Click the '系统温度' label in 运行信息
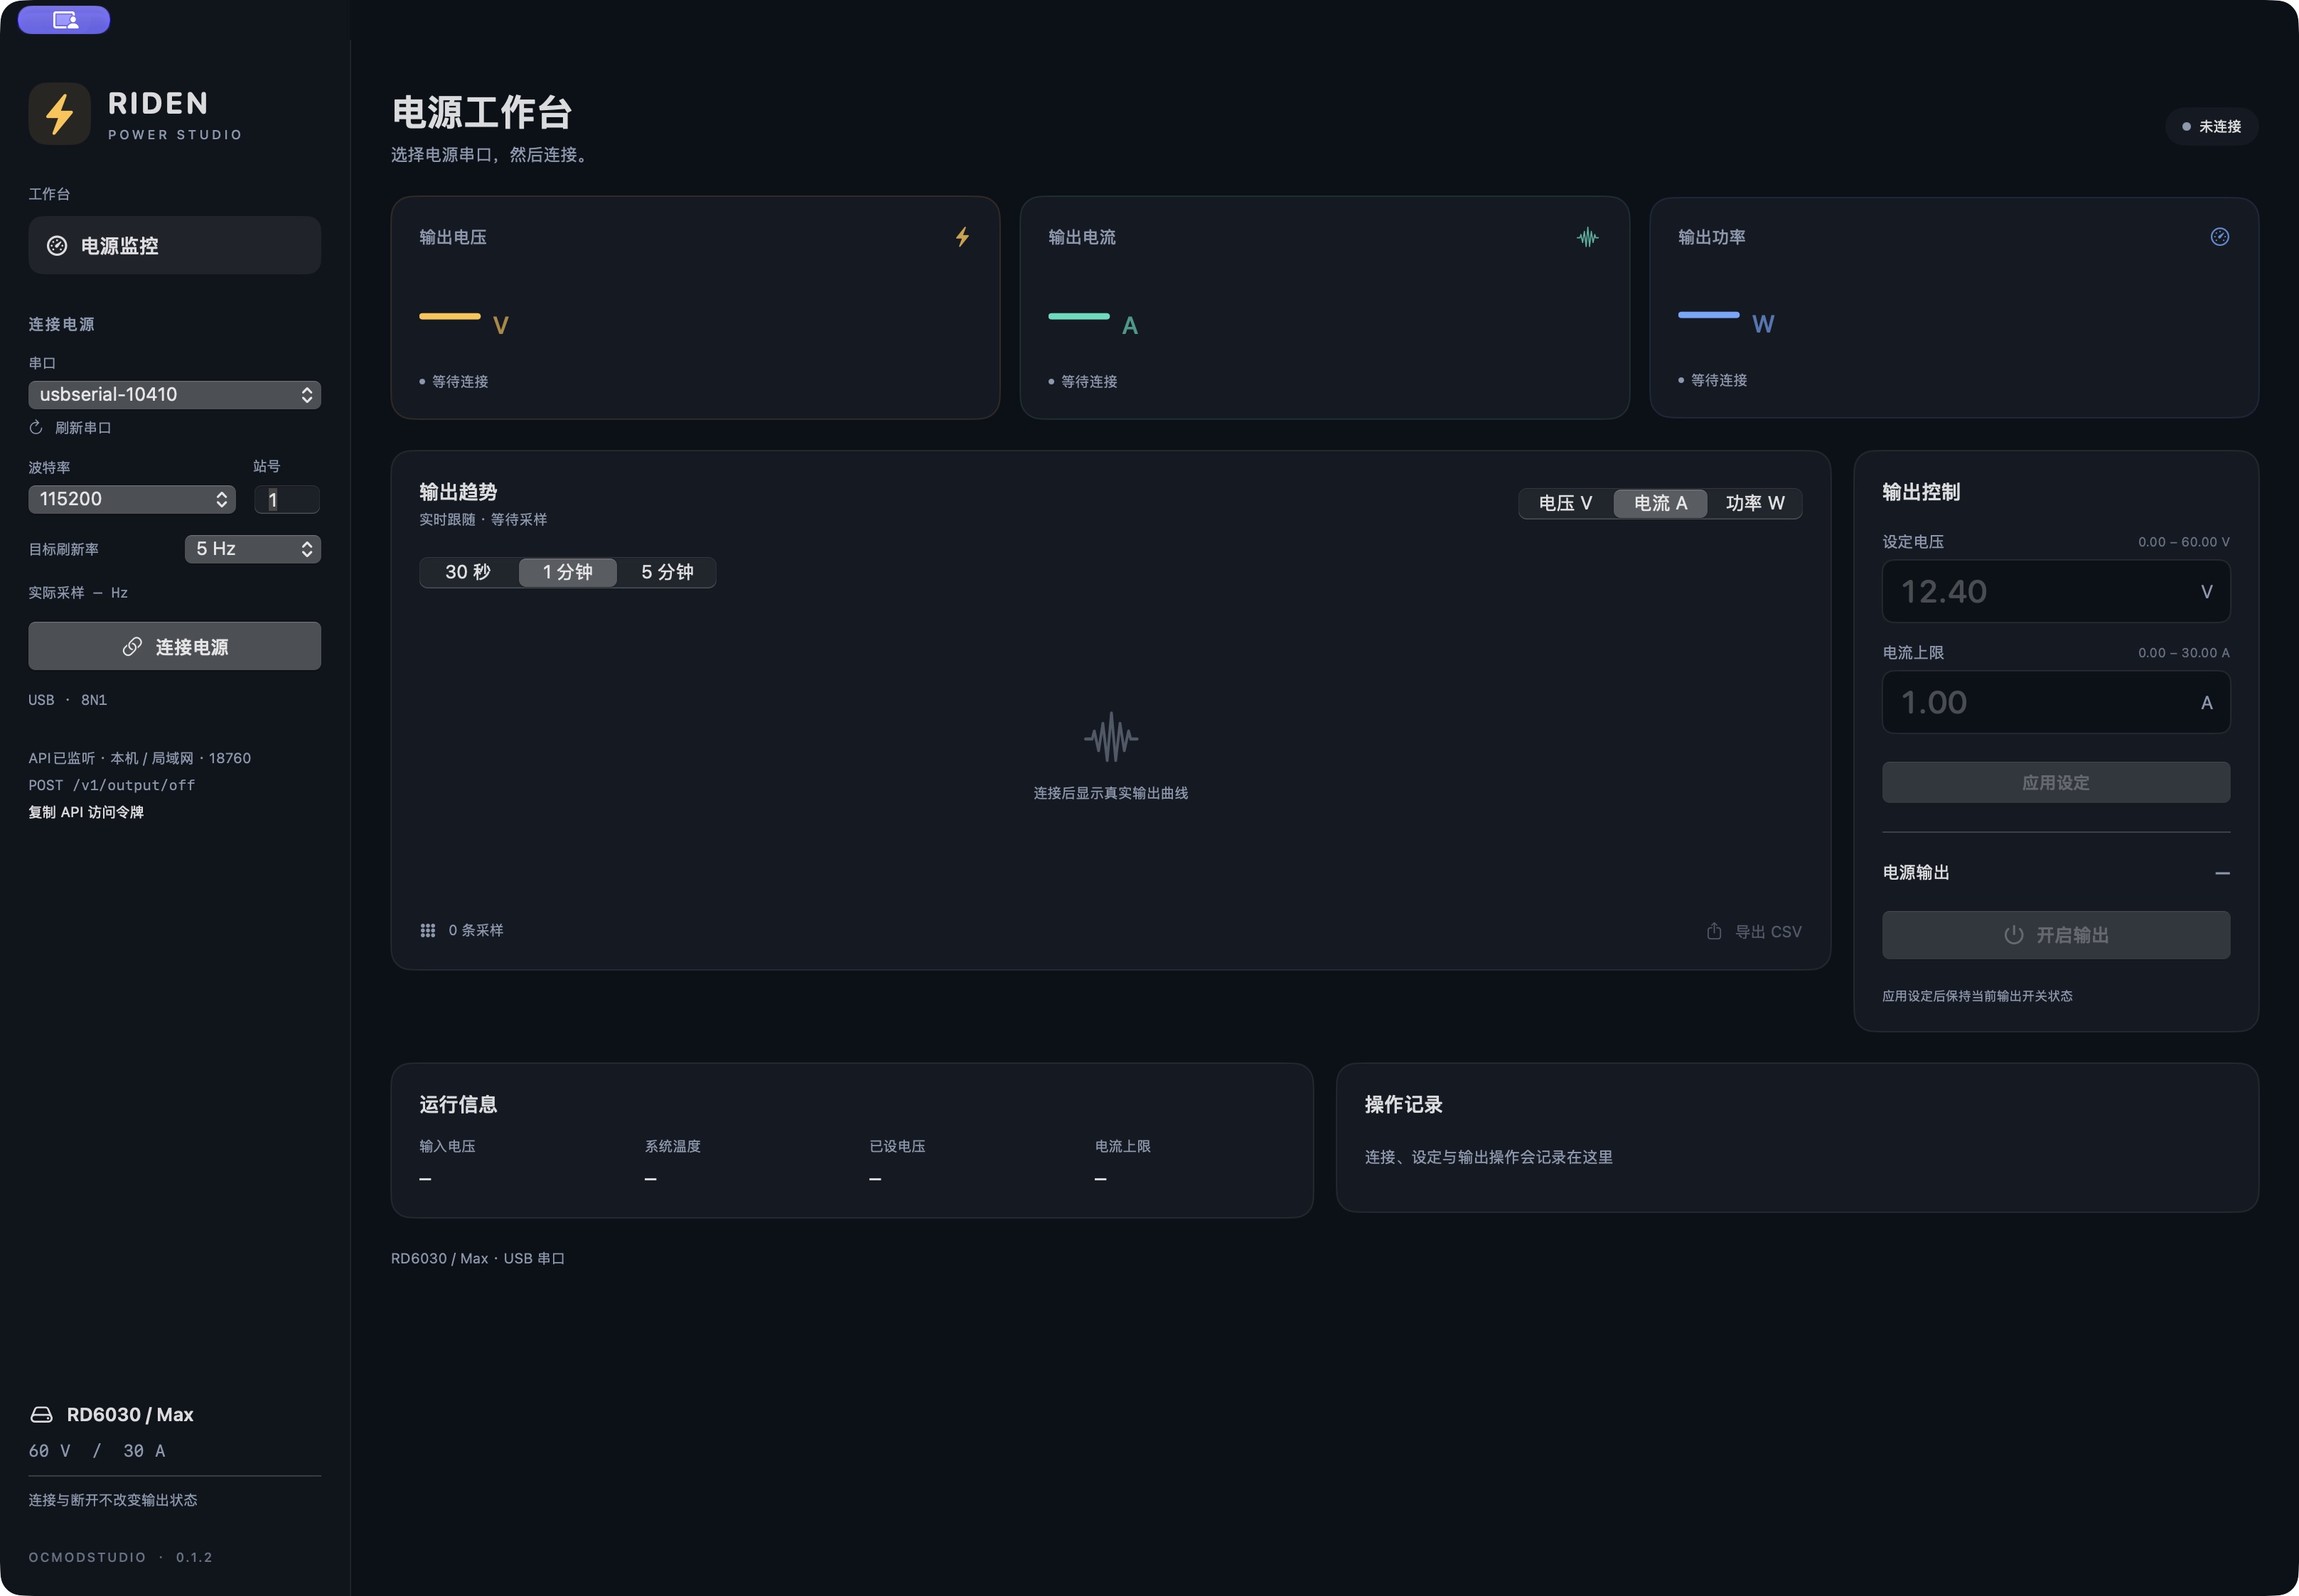Viewport: 2299px width, 1596px height. (x=672, y=1147)
